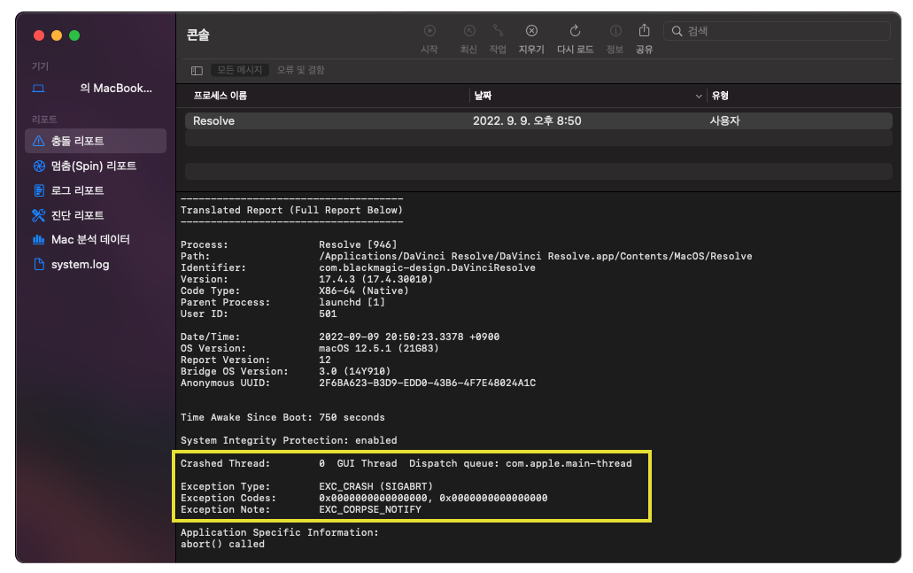The image size is (913, 573).
Task: Select the 오류 및 결함 filter tab
Action: (300, 70)
